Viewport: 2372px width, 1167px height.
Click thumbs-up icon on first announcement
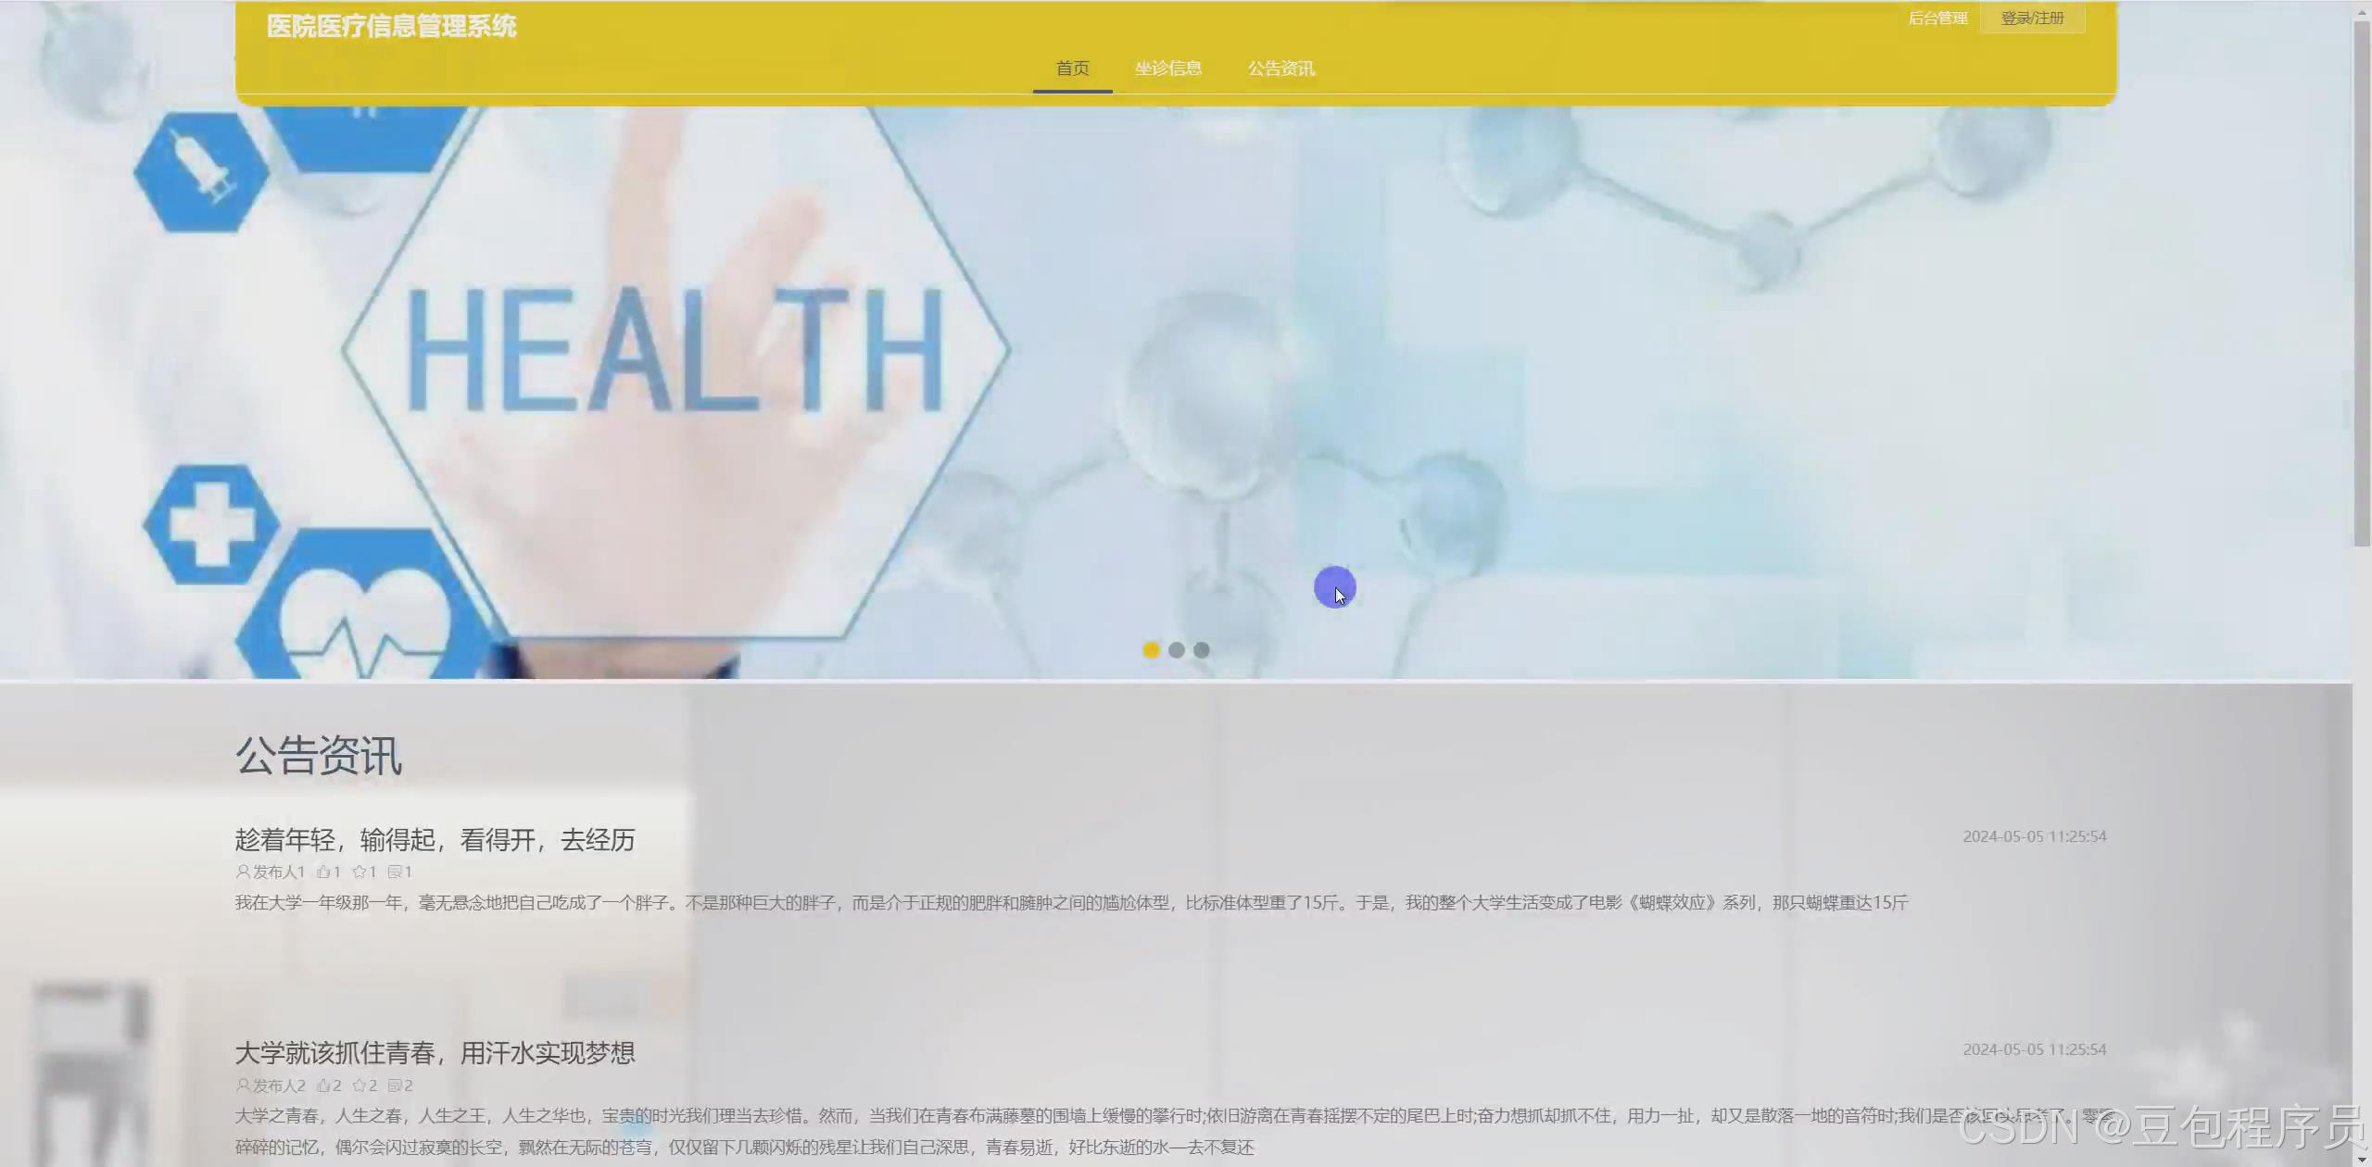(323, 872)
